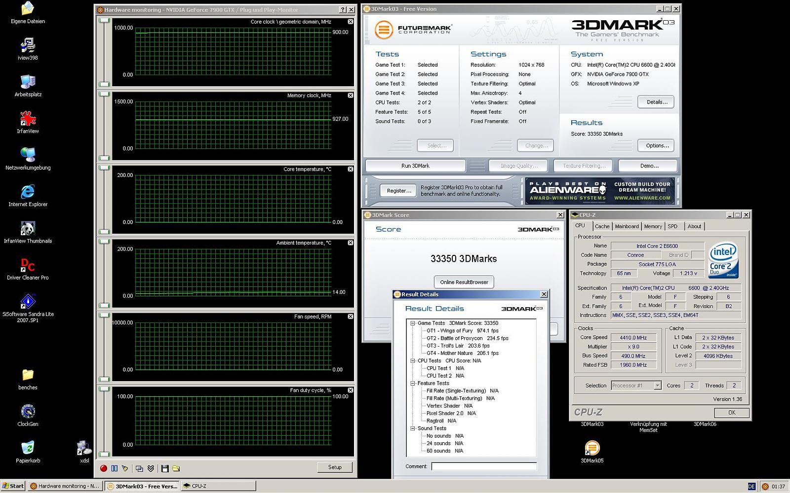790x493 pixels.
Task: Switch to CPU-Z via taskbar button
Action: [218, 486]
